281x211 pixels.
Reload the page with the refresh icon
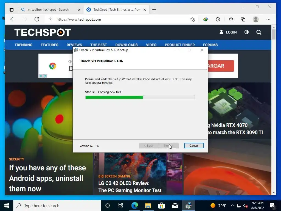(37, 19)
